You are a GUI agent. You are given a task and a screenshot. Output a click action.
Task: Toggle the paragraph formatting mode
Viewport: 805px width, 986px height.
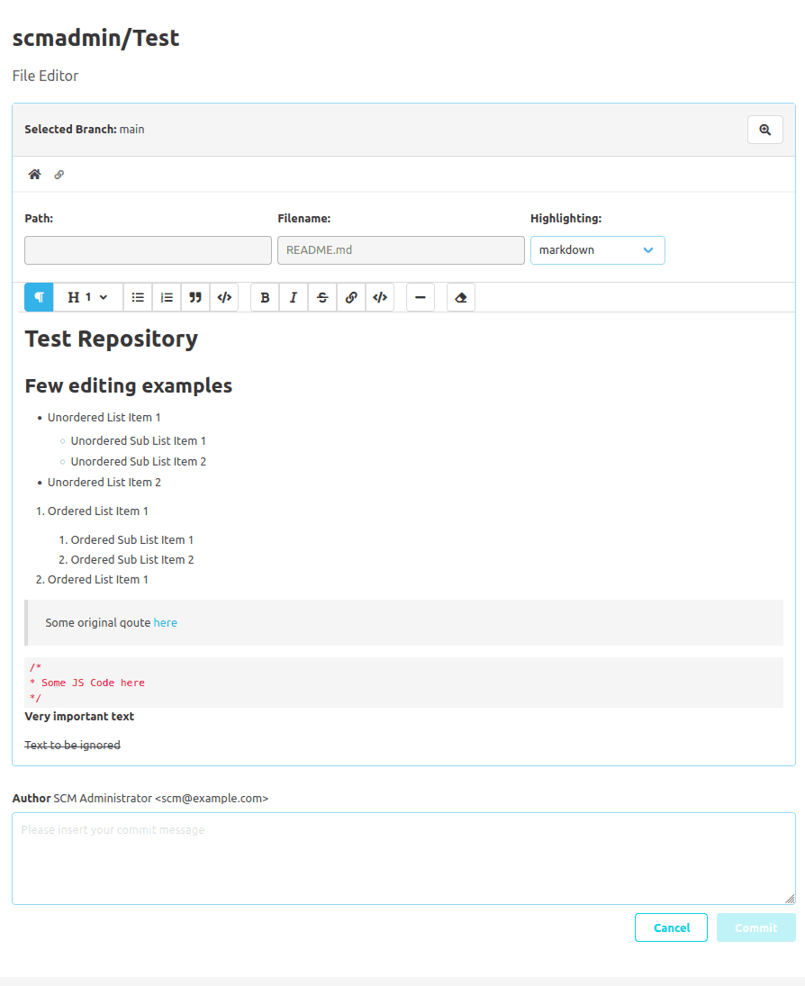[38, 297]
